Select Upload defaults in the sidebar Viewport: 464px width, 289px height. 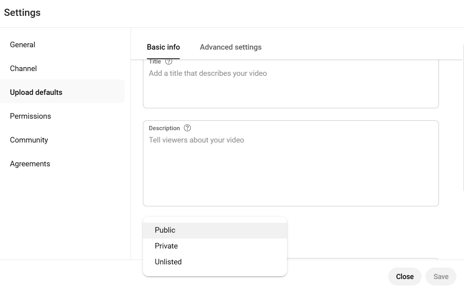[36, 92]
